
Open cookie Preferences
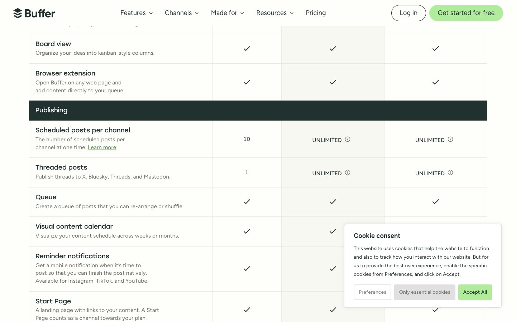coord(372,292)
